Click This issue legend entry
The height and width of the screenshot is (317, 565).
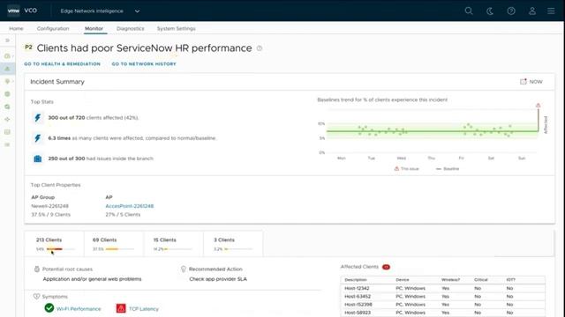pos(406,168)
